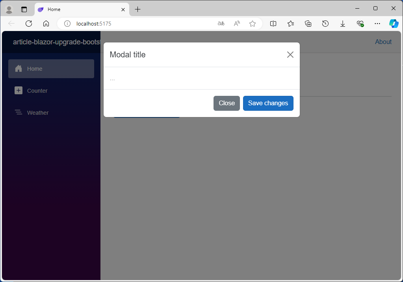Click the plus icon beside Counter
The width and height of the screenshot is (403, 282).
coord(19,90)
